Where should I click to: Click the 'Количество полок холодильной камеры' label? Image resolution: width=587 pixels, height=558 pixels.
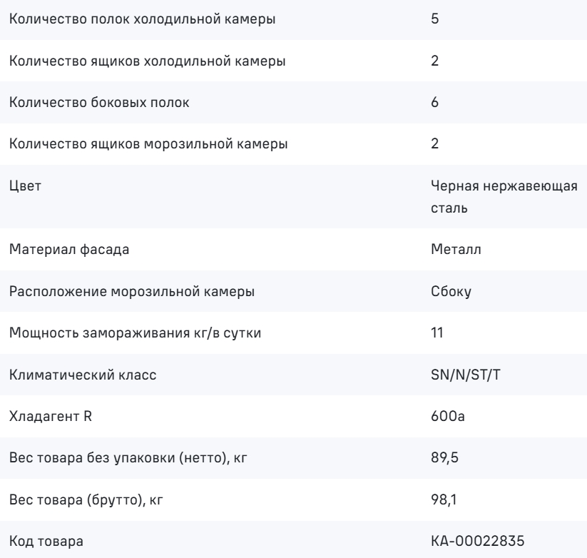pos(142,19)
